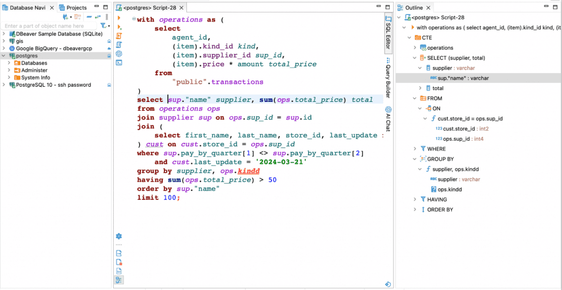Click the Execute SQL script icon
562x290 pixels.
pyautogui.click(x=119, y=36)
